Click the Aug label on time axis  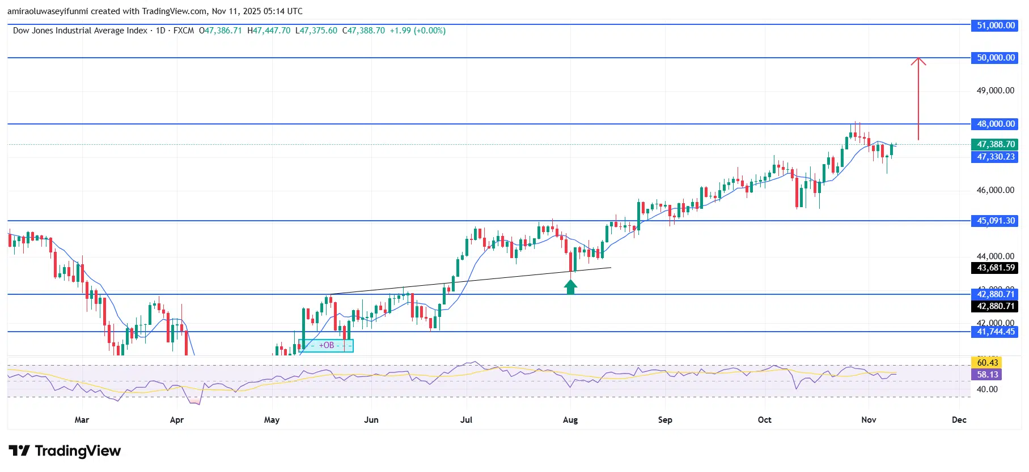570,419
